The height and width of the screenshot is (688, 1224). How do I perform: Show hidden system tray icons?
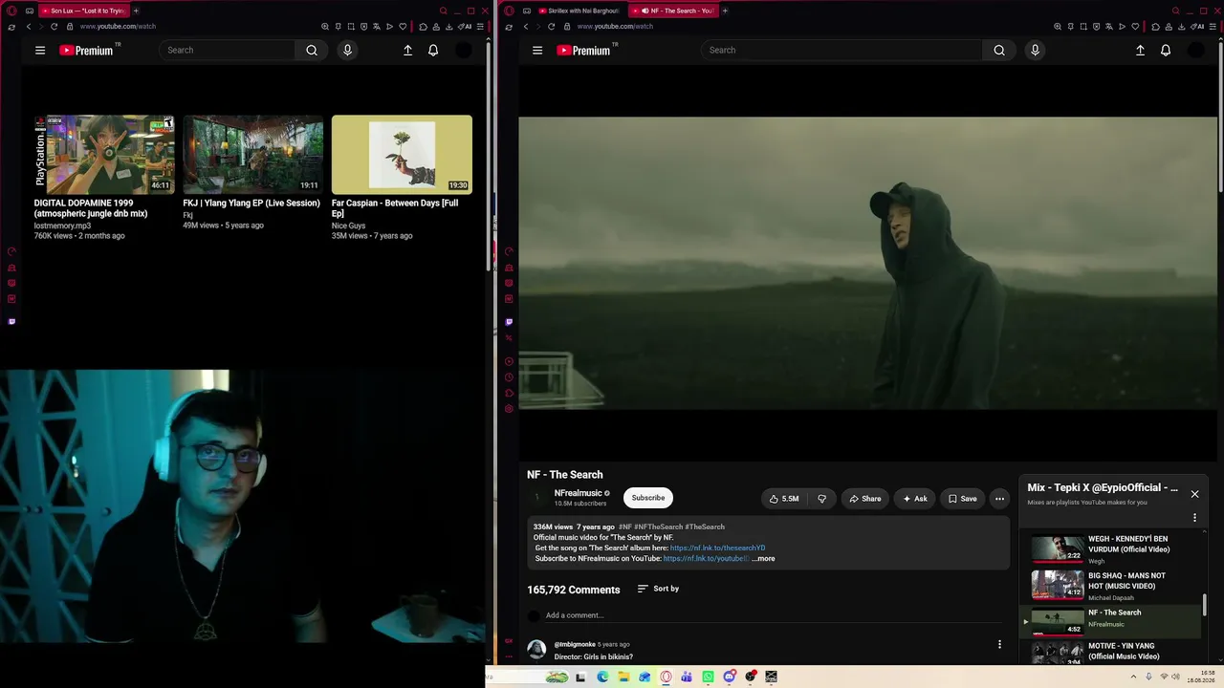tap(1134, 677)
